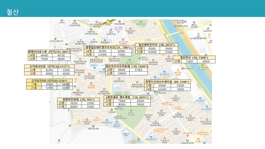Click the GS25 store icon on map
This screenshot has height=149, width=265.
point(79,121)
